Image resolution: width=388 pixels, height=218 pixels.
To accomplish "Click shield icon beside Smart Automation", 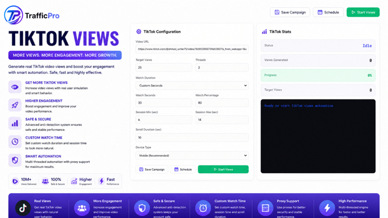I will tap(15, 160).
